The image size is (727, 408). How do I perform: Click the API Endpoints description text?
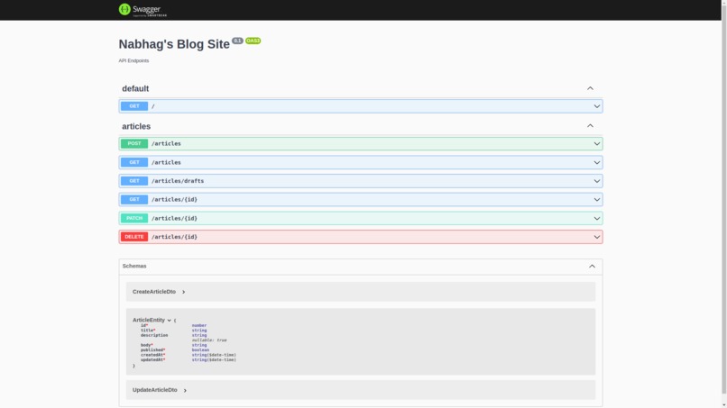[x=134, y=60]
